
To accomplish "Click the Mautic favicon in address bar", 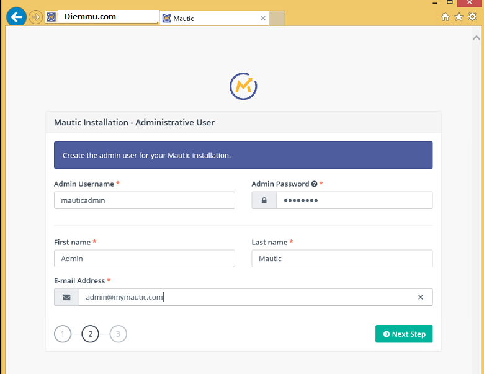I will coord(52,17).
